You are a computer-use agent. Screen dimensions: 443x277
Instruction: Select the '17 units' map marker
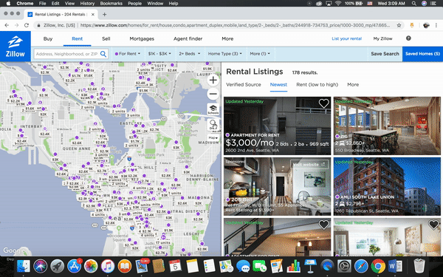point(162,242)
